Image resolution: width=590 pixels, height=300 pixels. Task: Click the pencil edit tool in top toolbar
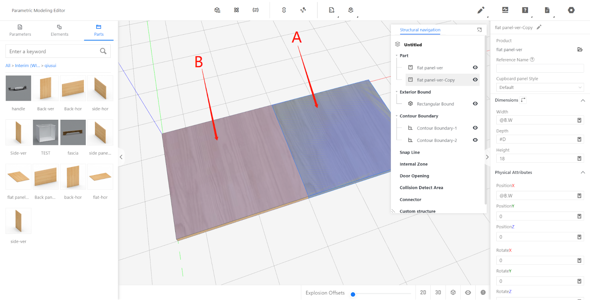coord(481,10)
